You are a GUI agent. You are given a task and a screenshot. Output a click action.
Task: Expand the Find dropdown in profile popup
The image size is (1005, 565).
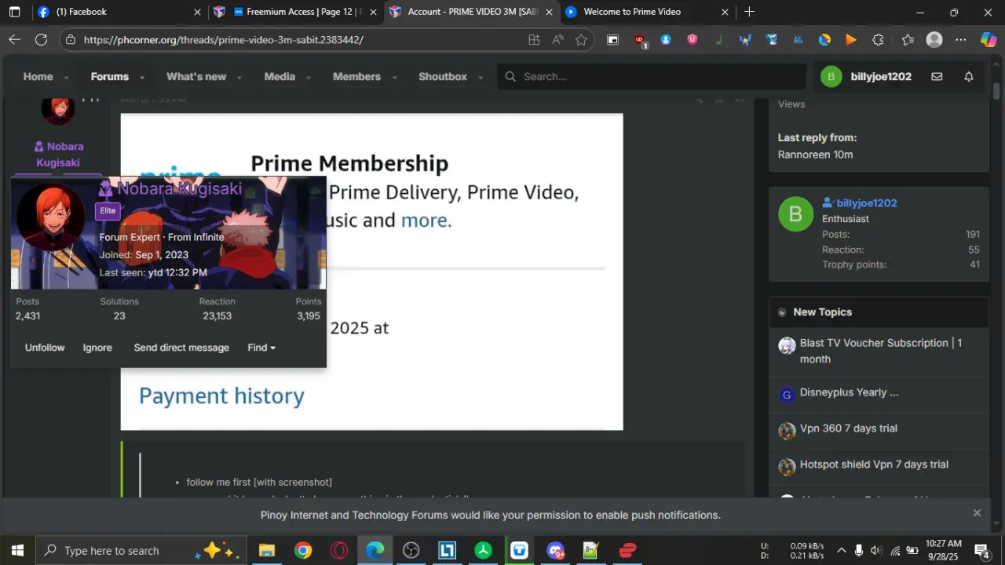click(x=261, y=348)
